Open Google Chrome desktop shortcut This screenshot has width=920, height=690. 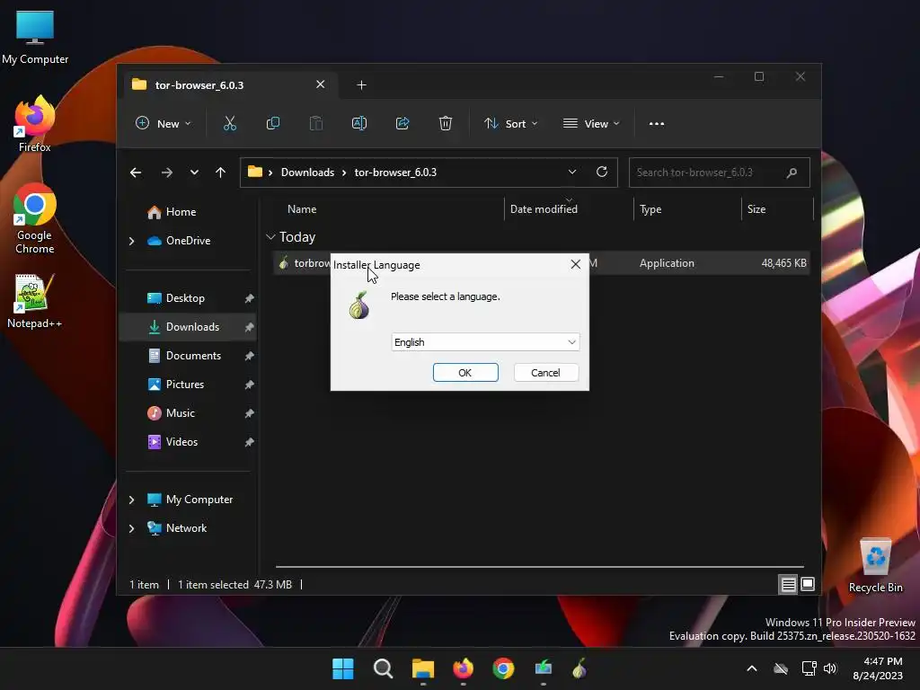[35, 218]
